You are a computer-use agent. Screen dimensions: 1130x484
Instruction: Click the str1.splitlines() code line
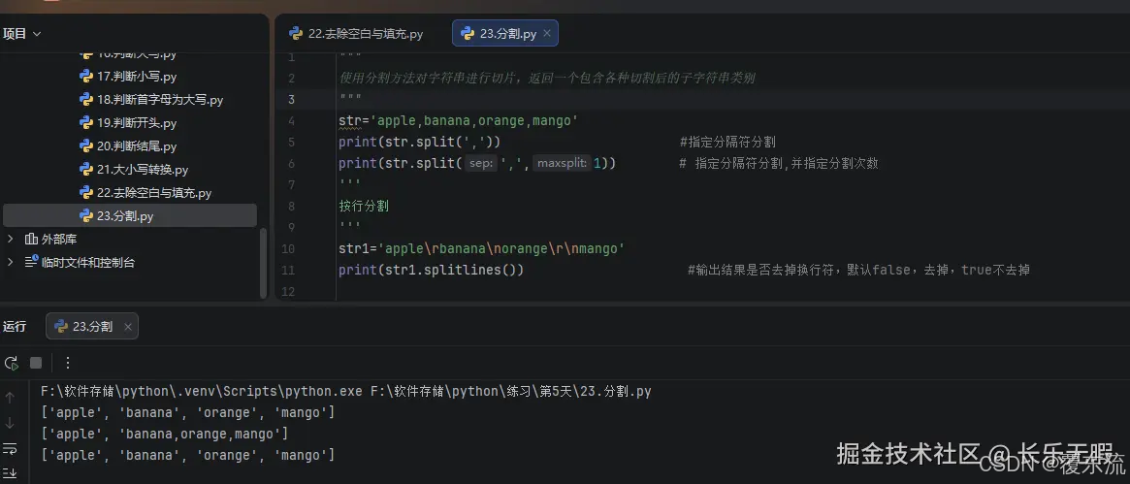[431, 270]
